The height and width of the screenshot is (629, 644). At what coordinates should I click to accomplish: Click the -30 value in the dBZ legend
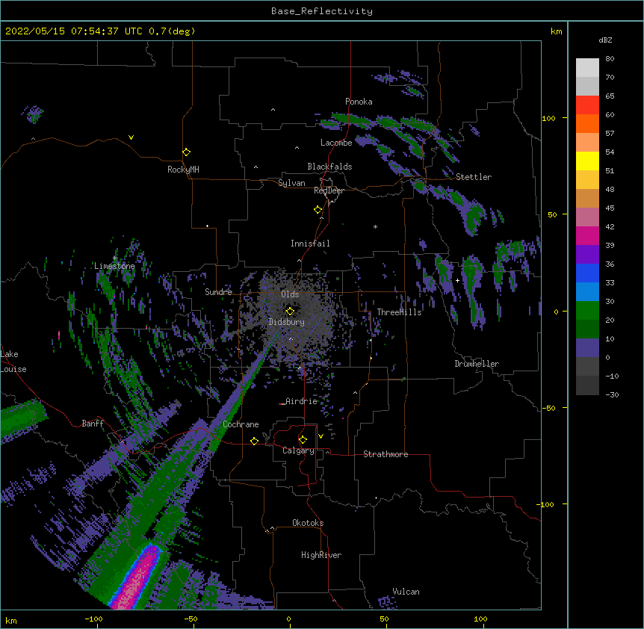click(x=612, y=394)
